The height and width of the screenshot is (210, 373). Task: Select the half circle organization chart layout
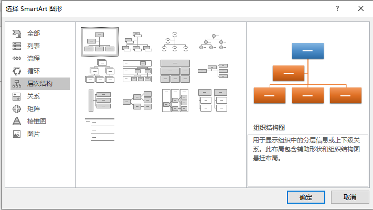click(175, 42)
